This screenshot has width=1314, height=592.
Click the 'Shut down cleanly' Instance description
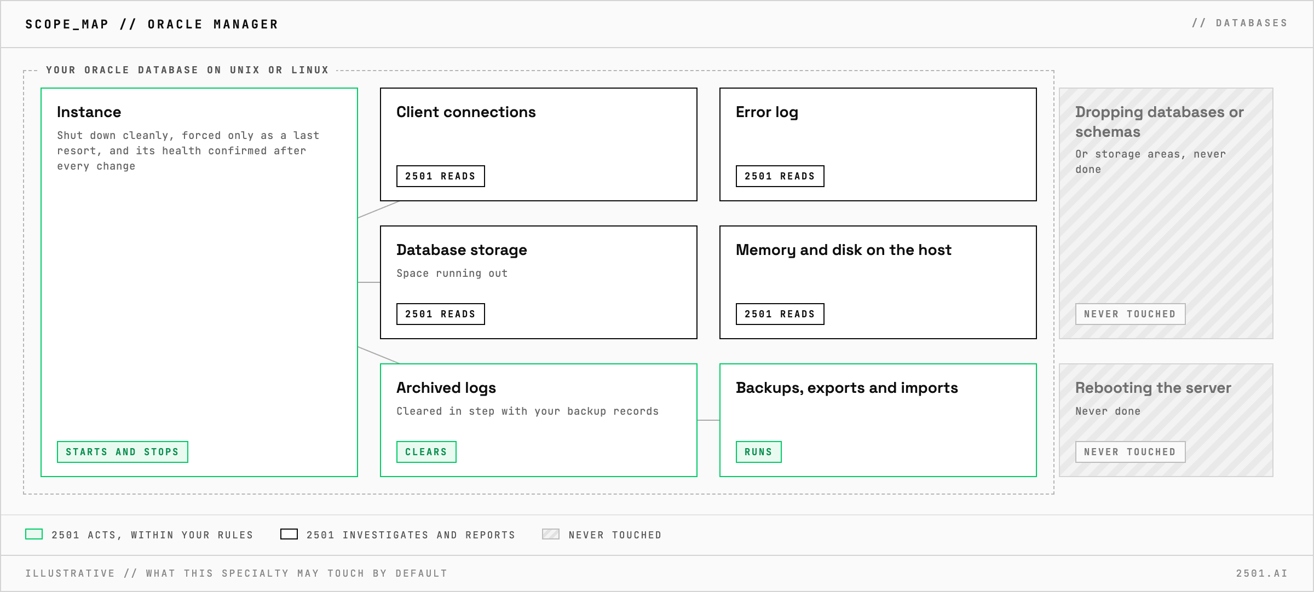click(188, 150)
